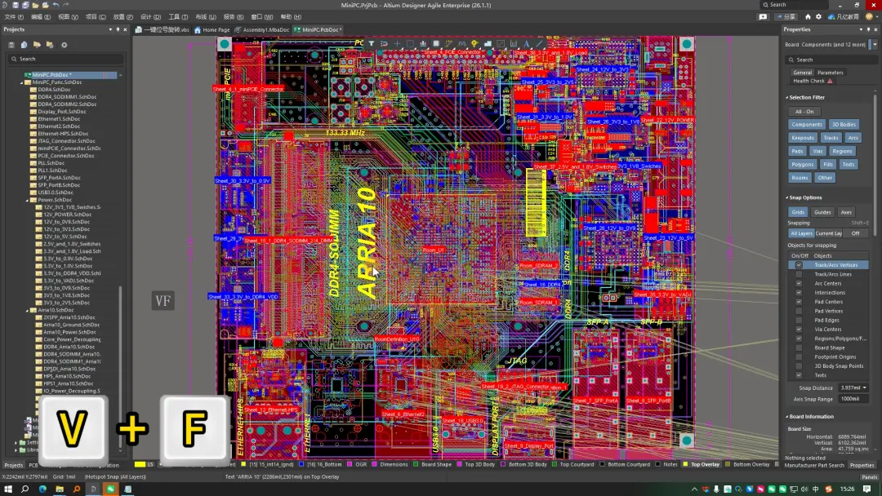Image resolution: width=882 pixels, height=496 pixels.
Task: Toggle Via Centers snapping checkbox
Action: point(799,329)
